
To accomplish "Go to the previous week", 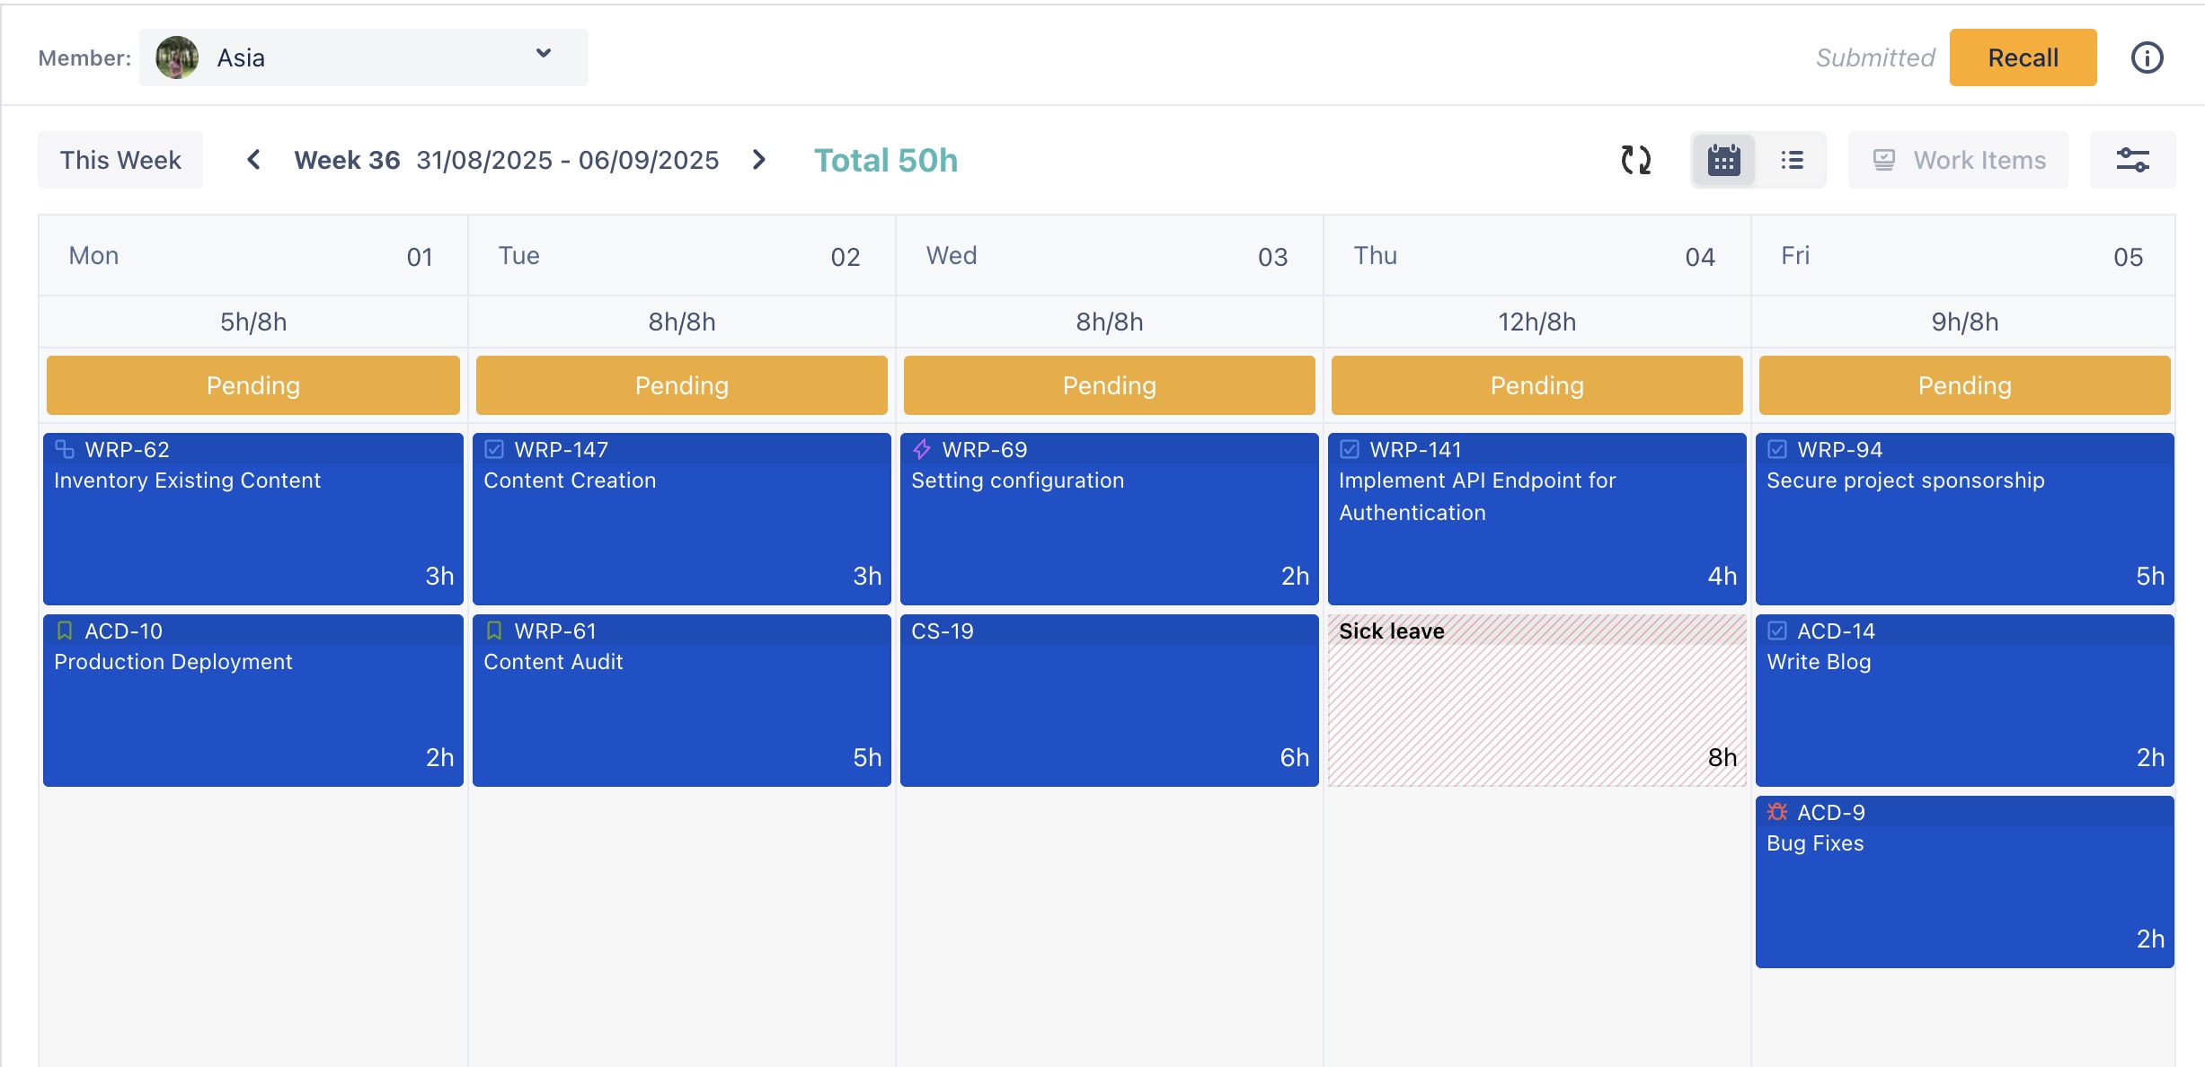I will coord(253,160).
